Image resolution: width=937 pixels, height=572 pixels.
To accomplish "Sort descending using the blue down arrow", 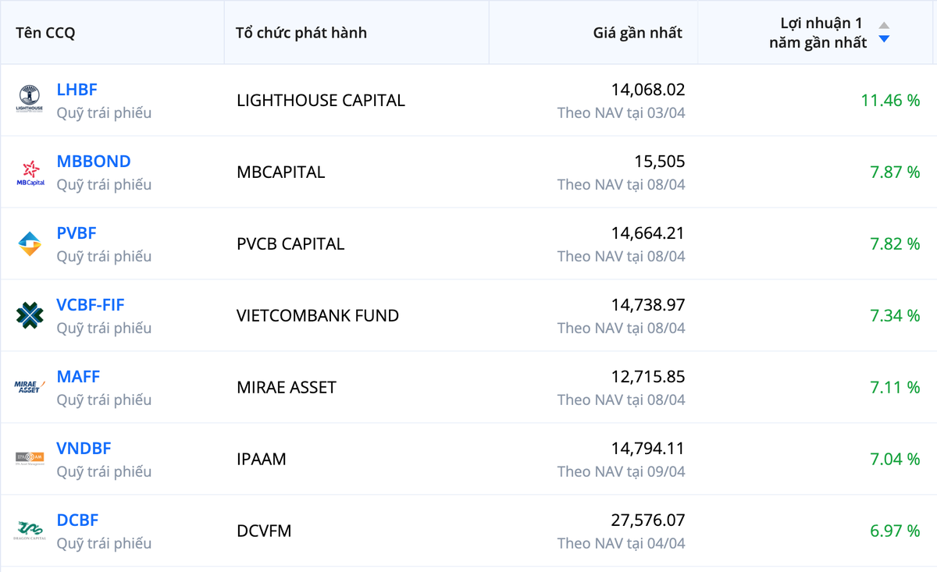I will pyautogui.click(x=884, y=39).
